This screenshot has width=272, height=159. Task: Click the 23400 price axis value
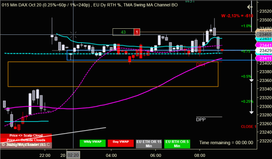(265, 63)
